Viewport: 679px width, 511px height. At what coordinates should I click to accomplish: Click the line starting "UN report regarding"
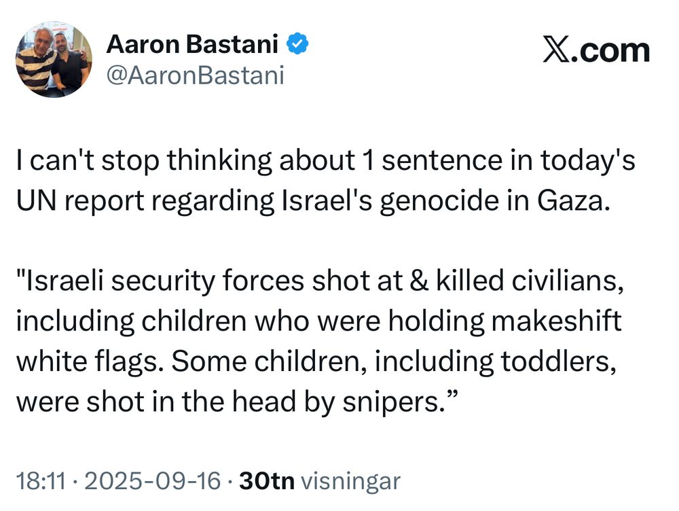point(314,200)
